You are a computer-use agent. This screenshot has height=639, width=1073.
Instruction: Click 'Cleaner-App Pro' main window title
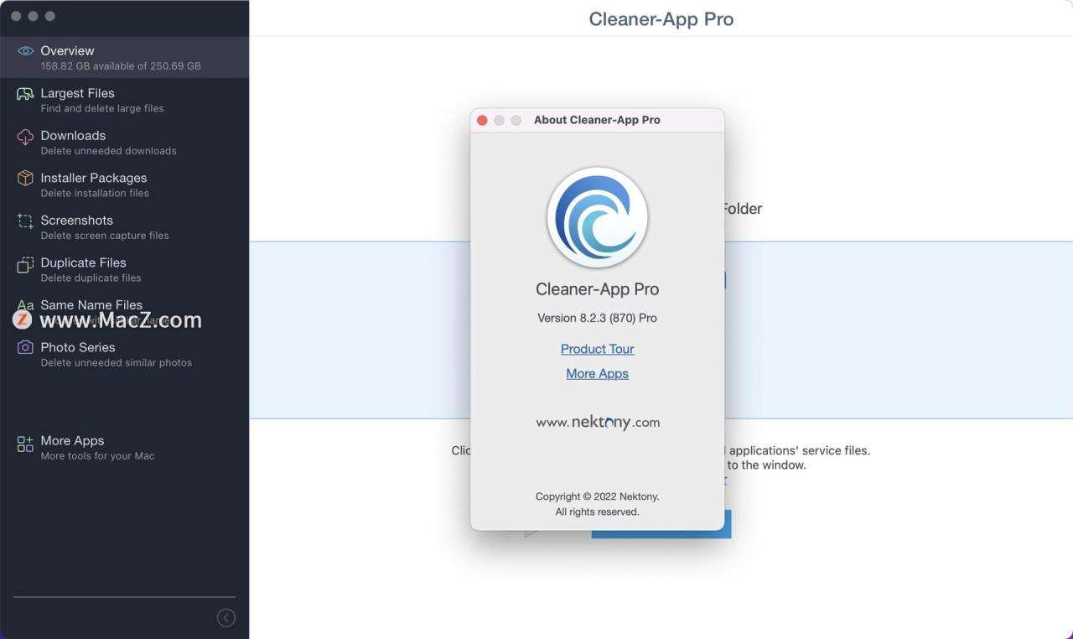tap(661, 18)
